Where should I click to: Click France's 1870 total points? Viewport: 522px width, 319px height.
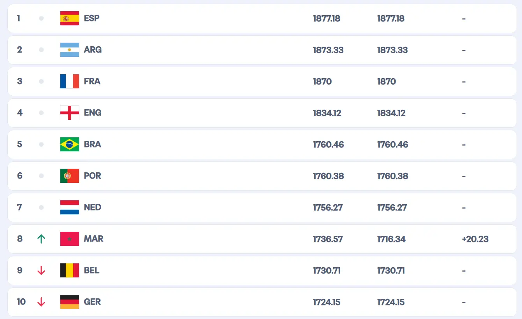pos(322,82)
